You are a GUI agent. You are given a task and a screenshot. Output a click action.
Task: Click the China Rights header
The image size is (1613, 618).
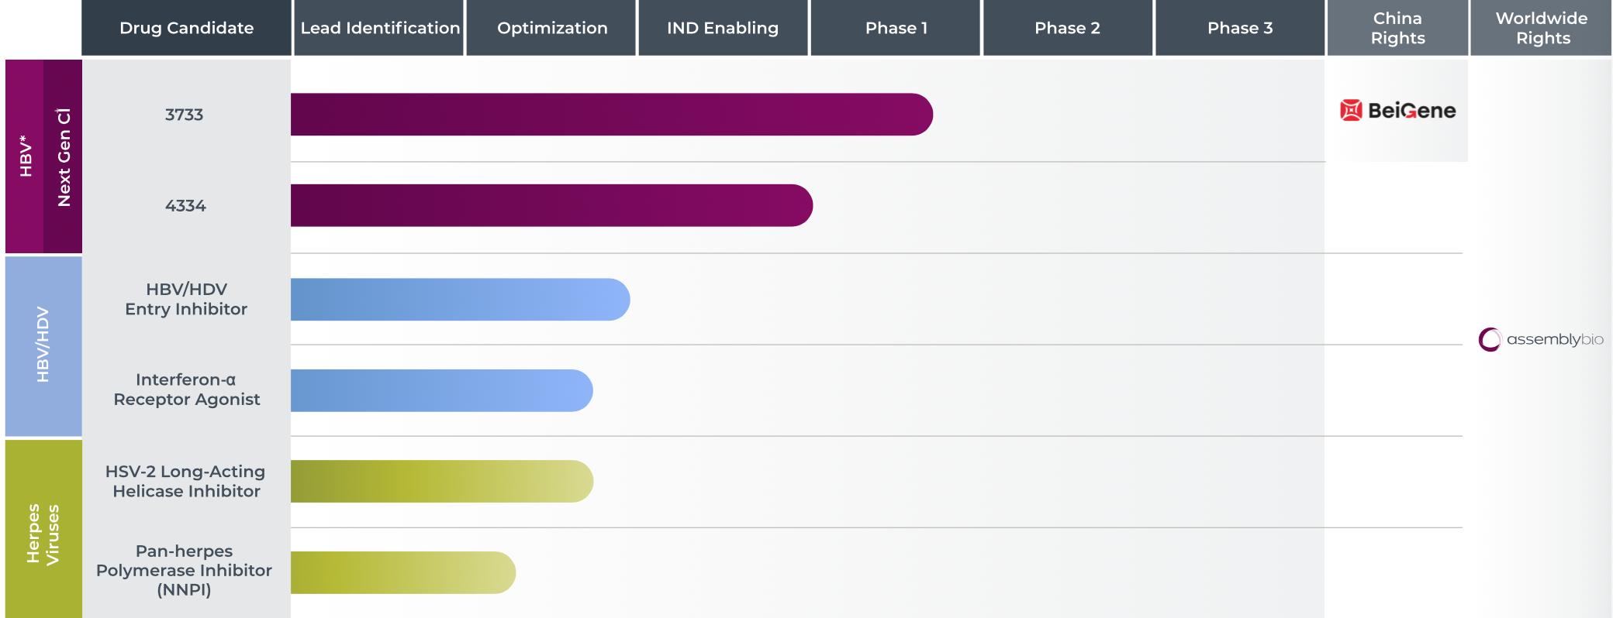(1397, 28)
